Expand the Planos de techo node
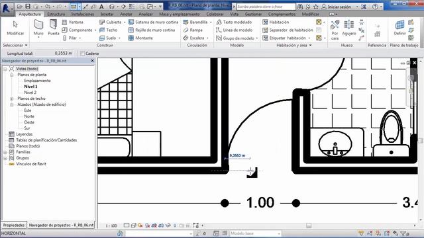Screen dimensions: 424x238 pos(12,99)
